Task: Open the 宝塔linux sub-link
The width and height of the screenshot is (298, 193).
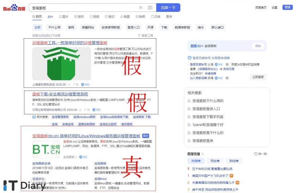Action: point(101,179)
